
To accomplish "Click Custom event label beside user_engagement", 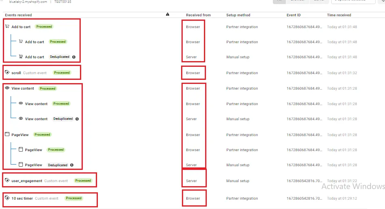I will (x=56, y=181).
